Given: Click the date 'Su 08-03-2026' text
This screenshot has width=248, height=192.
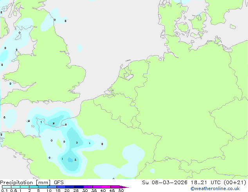Looking at the screenshot, I should (x=165, y=183).
